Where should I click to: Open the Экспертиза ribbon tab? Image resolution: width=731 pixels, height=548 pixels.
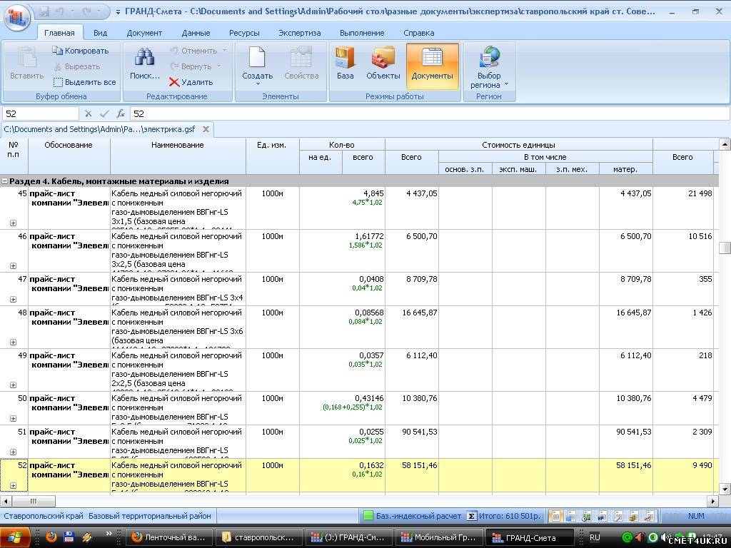pyautogui.click(x=299, y=33)
